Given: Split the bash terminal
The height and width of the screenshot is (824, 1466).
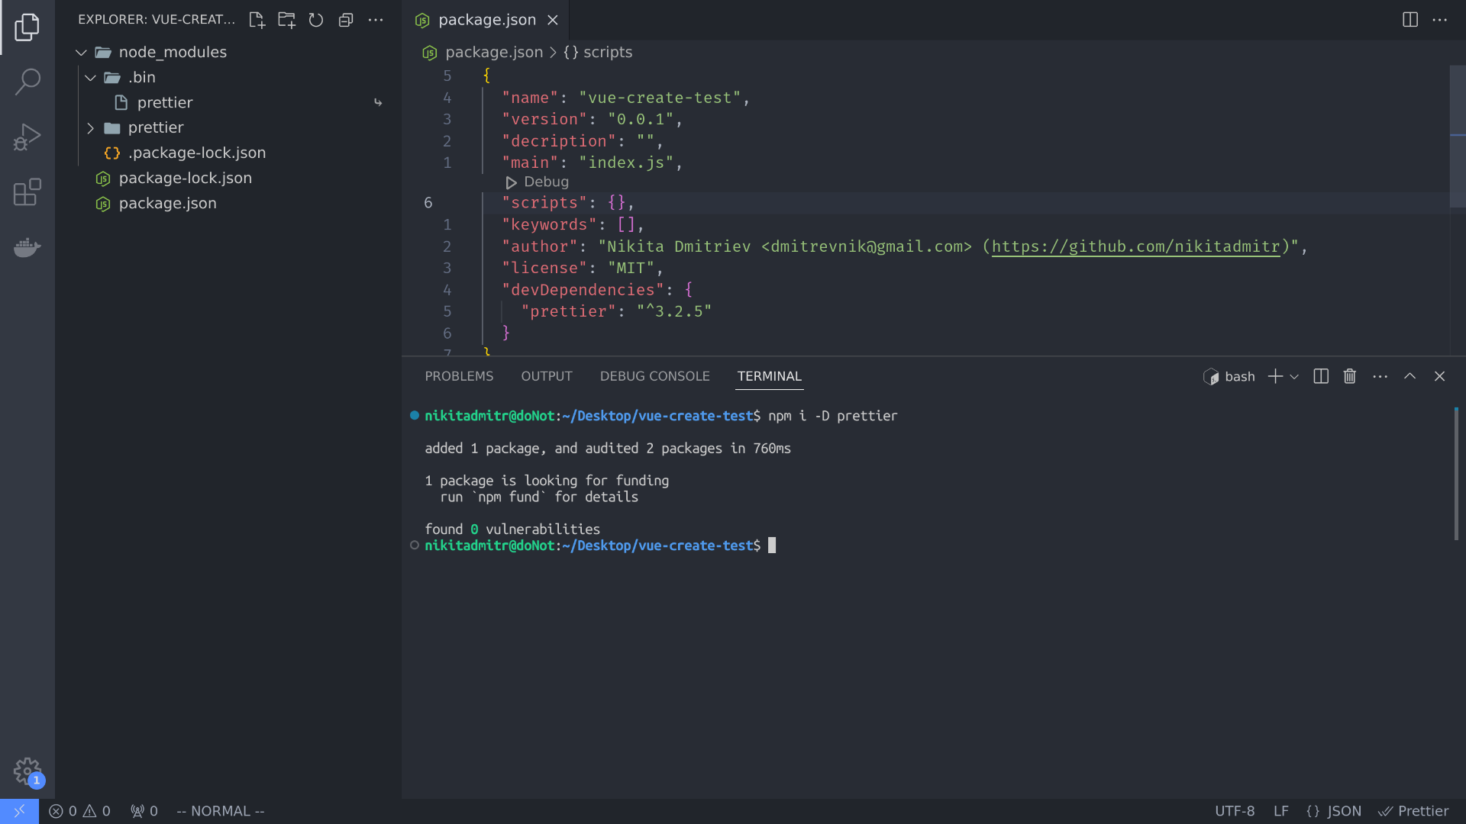Looking at the screenshot, I should pos(1320,376).
